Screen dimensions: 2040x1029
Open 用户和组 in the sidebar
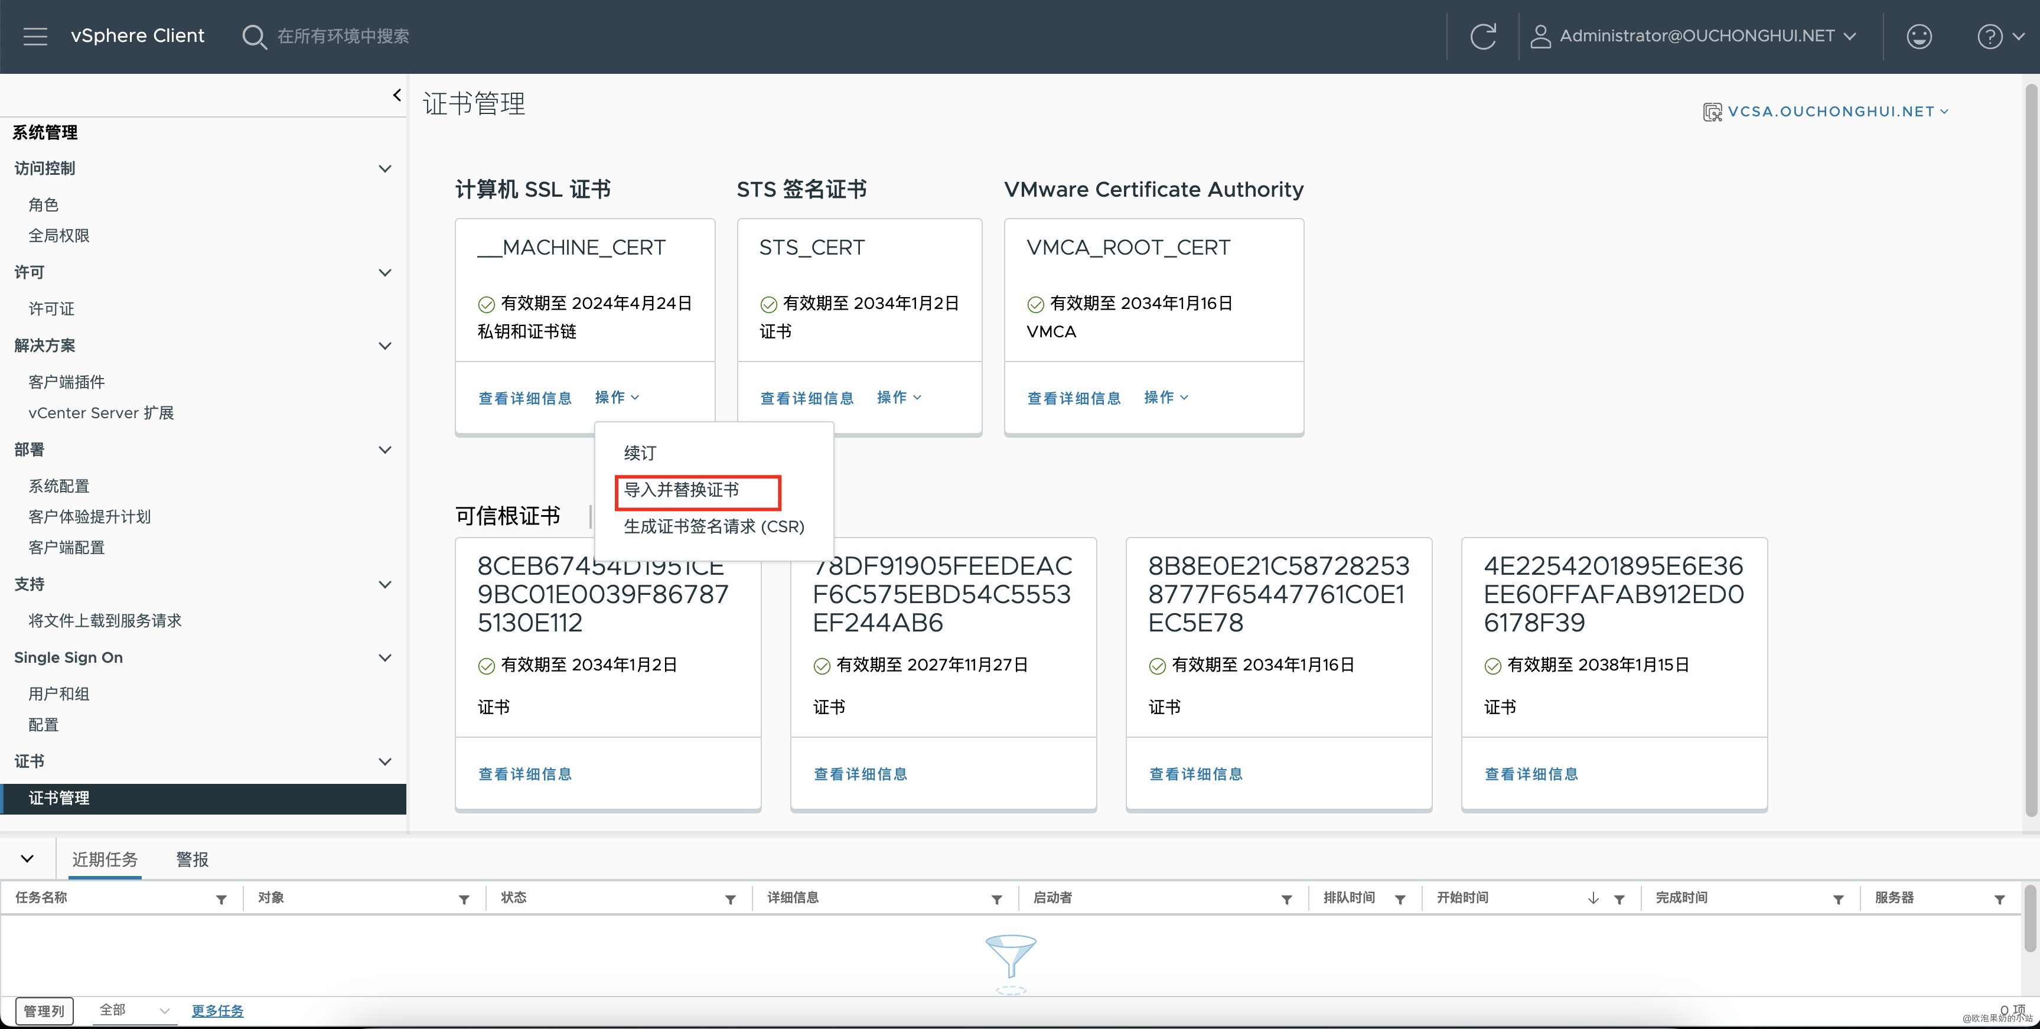click(58, 695)
